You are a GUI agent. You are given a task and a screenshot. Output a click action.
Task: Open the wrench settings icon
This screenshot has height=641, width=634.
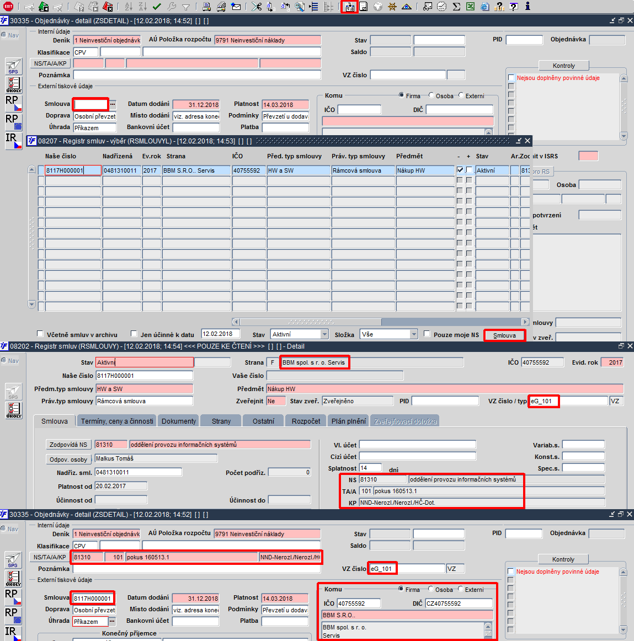(172, 7)
